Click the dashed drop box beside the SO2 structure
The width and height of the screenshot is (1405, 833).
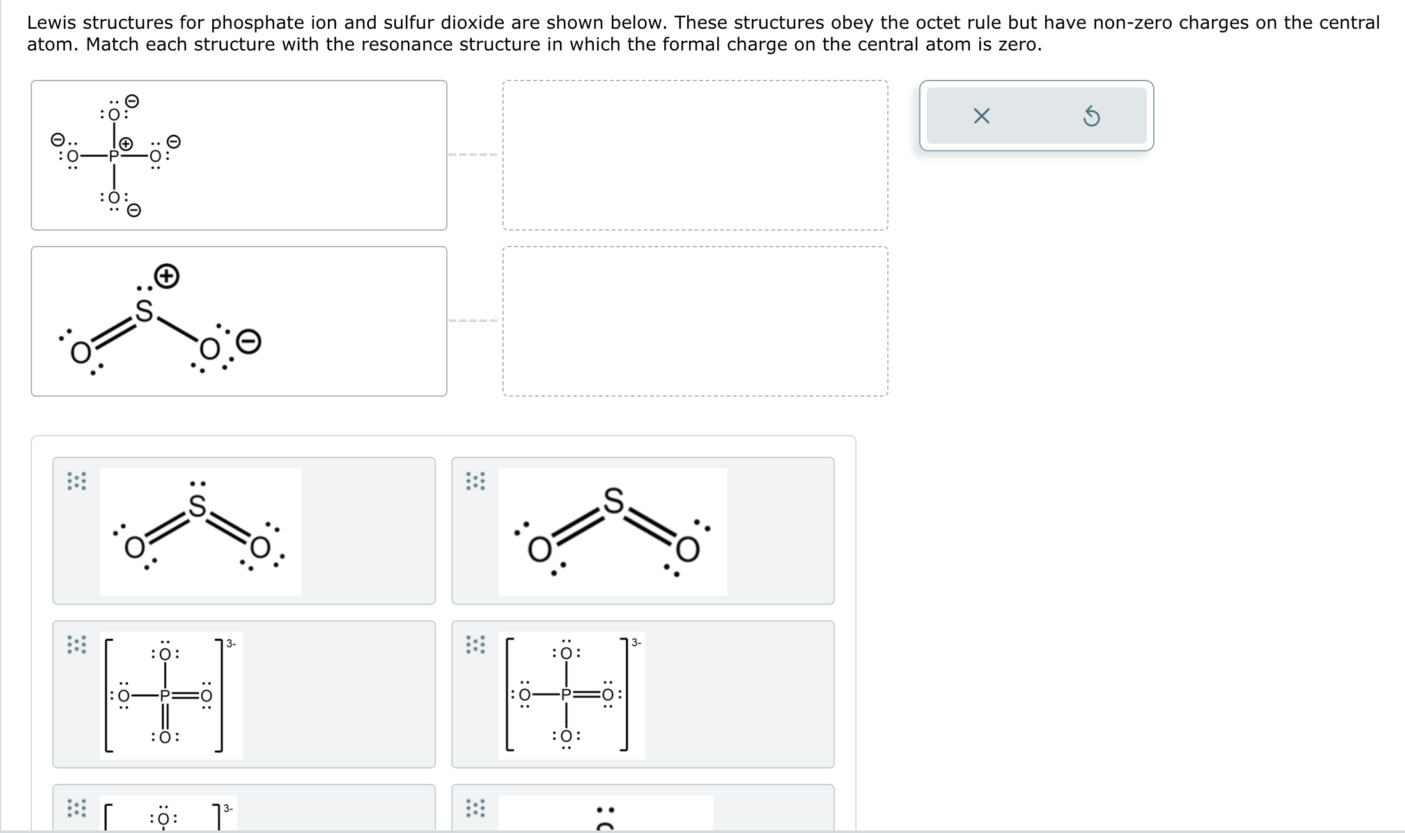tap(696, 321)
